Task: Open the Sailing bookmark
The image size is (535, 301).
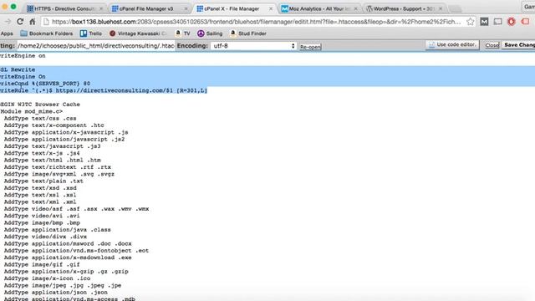Action: (x=210, y=33)
